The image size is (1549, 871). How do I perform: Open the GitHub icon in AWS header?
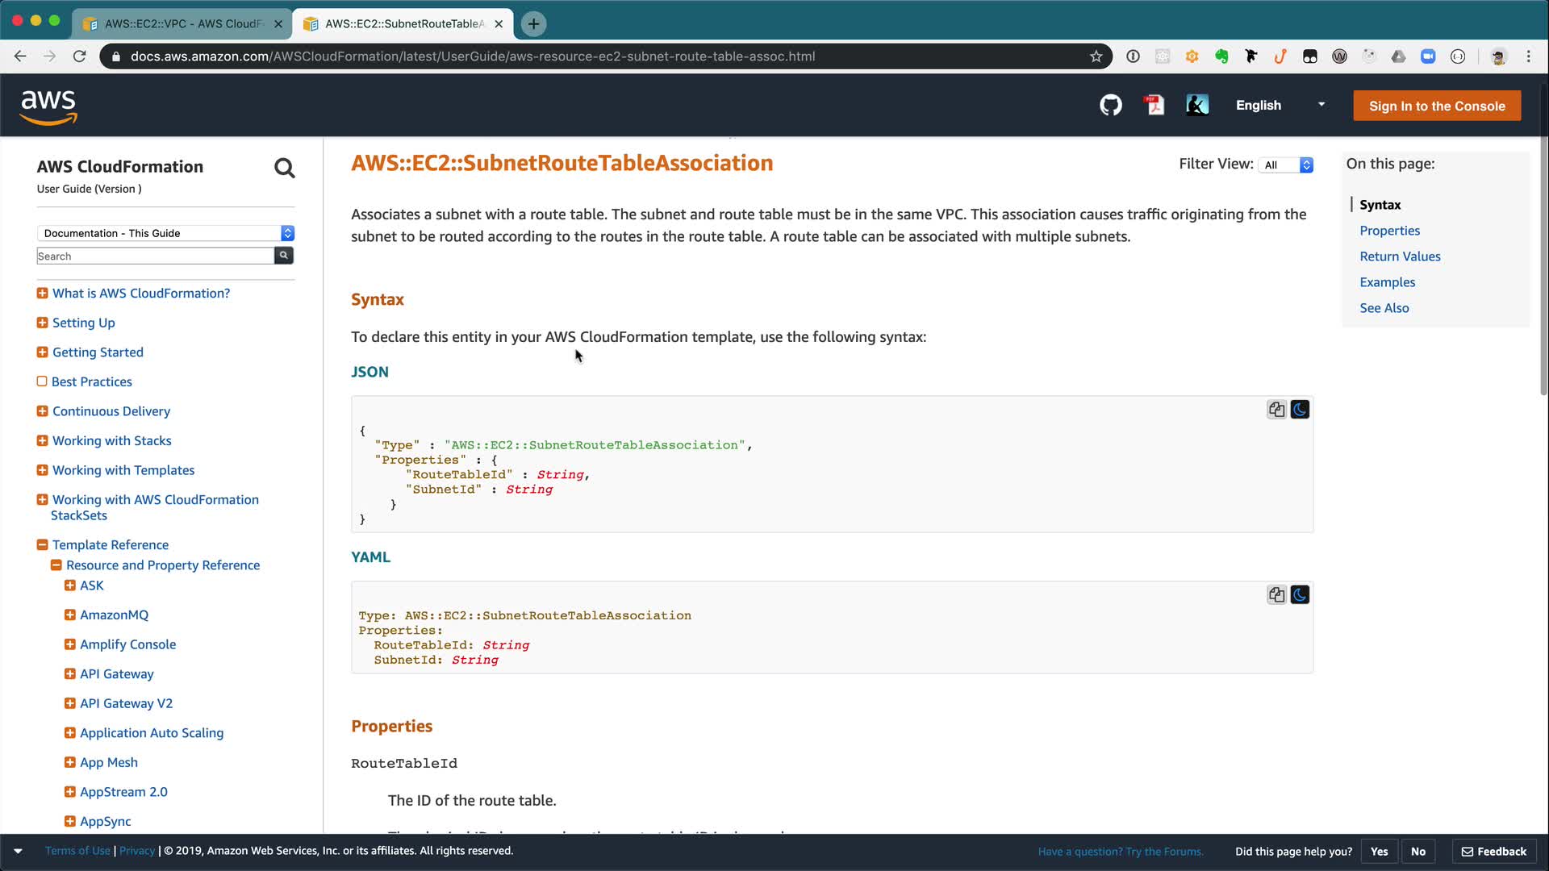[1111, 106]
